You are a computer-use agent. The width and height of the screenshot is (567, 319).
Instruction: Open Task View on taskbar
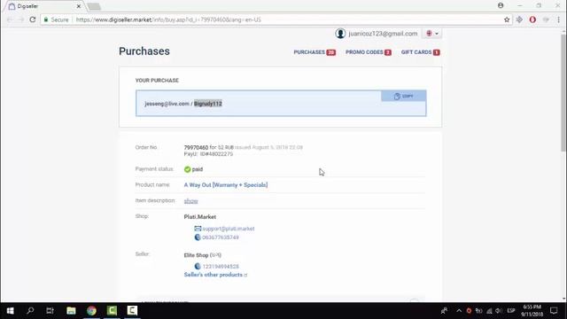(x=50, y=311)
